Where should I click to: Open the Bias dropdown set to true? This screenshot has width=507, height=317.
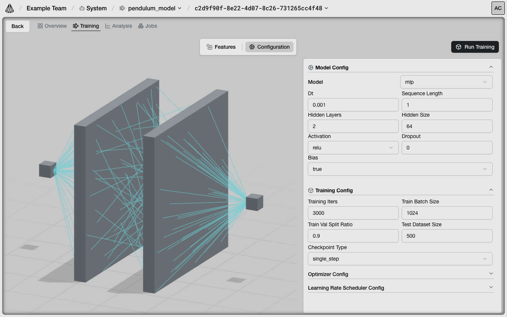(x=400, y=169)
